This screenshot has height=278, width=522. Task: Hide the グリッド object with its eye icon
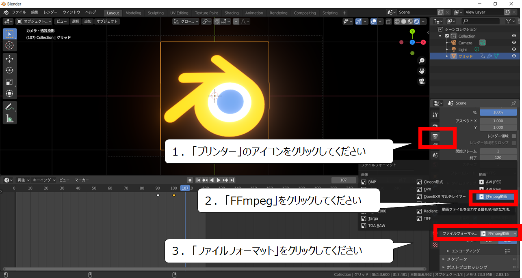tap(514, 56)
